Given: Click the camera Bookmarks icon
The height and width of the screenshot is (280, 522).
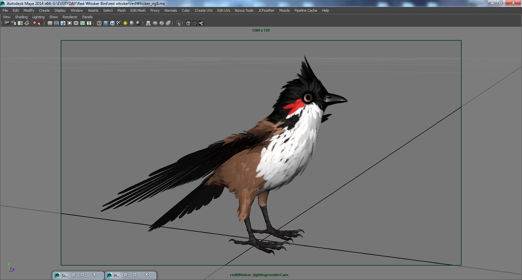Looking at the screenshot, I should [x=20, y=23].
